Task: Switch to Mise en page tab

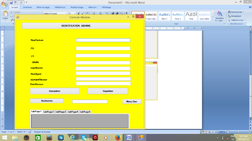Action: click(x=43, y=7)
